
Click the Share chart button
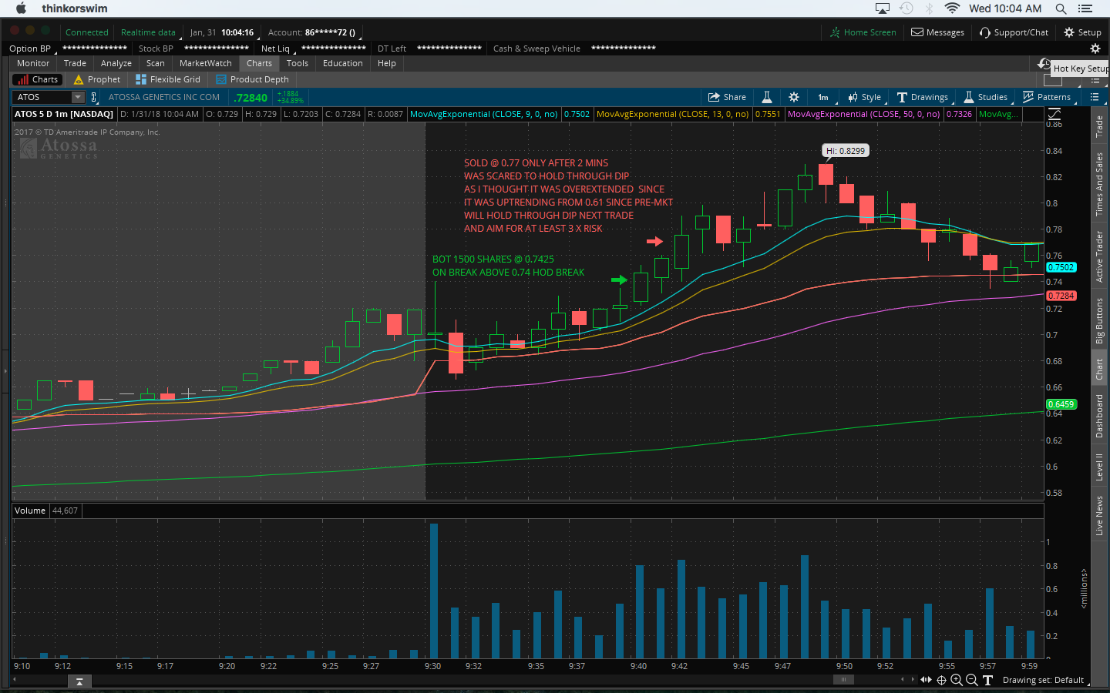pos(728,97)
